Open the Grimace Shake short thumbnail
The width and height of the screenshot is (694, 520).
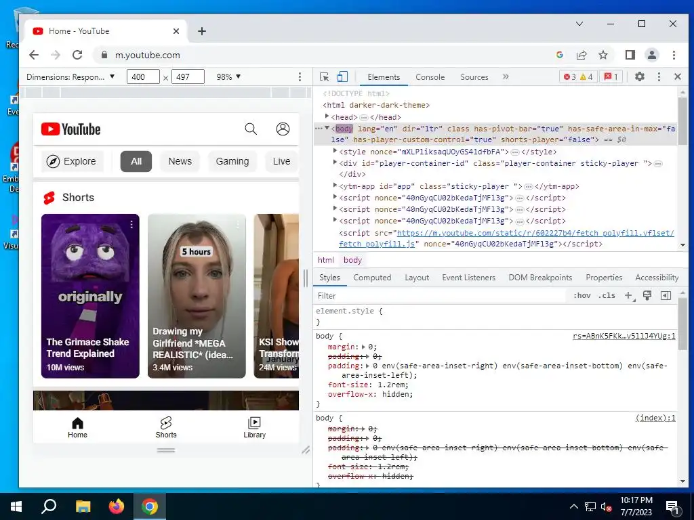point(90,297)
